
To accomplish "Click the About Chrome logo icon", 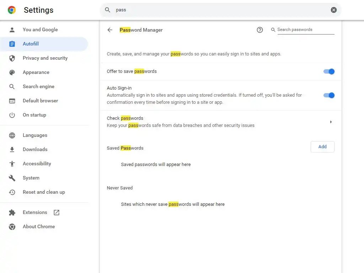I will pyautogui.click(x=12, y=226).
